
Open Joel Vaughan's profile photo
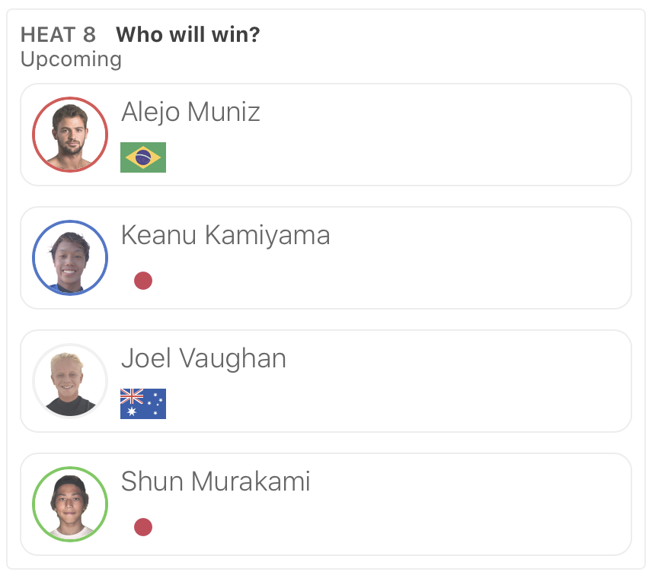tap(70, 381)
